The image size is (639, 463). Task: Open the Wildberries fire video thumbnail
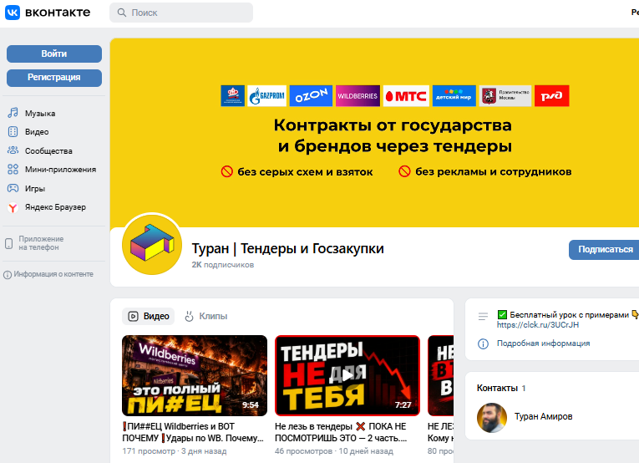pyautogui.click(x=195, y=375)
